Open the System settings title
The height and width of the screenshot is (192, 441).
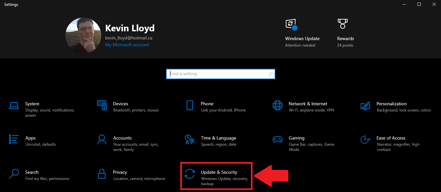click(32, 104)
